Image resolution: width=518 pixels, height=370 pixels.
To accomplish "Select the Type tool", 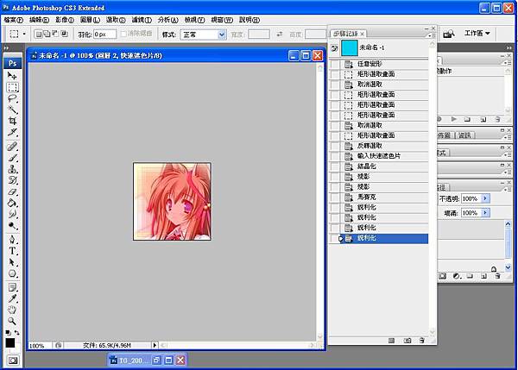I will coord(13,251).
